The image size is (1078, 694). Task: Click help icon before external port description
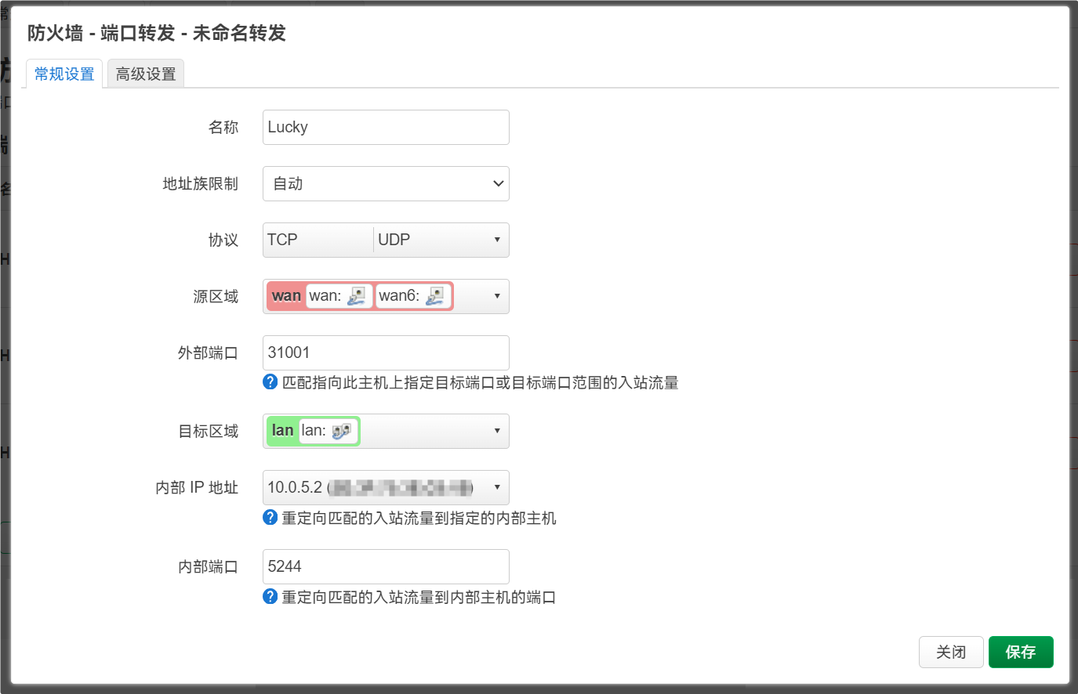click(270, 380)
